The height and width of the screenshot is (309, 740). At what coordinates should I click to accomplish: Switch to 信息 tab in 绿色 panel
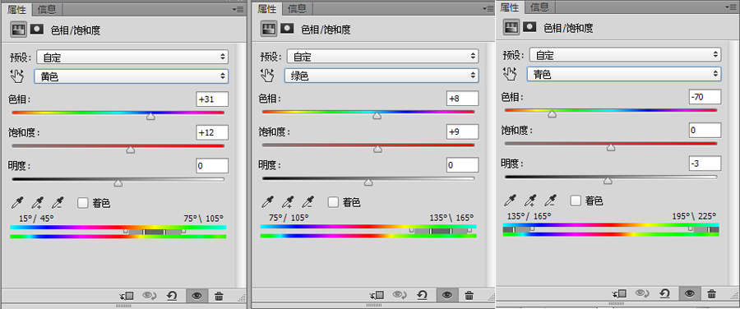coord(298,8)
